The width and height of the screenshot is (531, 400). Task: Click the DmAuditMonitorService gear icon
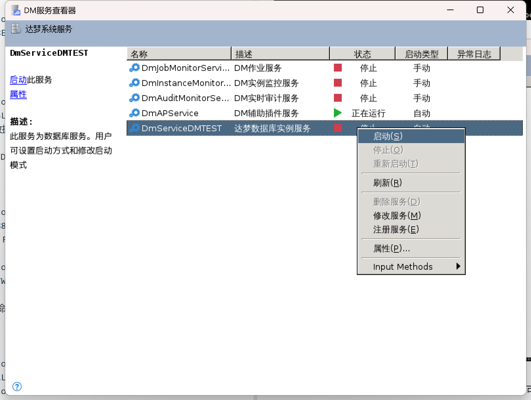[x=134, y=98]
